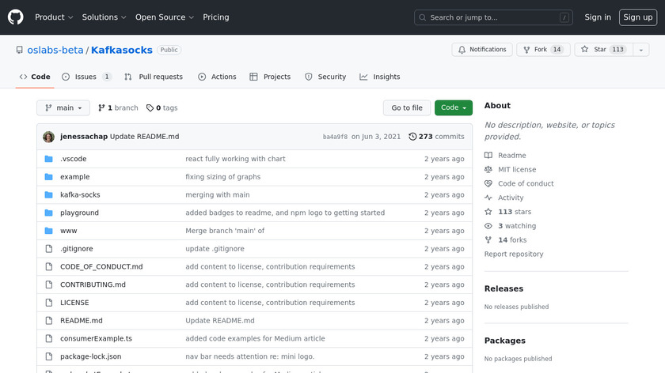The width and height of the screenshot is (665, 373).
Task: Open the Product menu in header
Action: [54, 17]
